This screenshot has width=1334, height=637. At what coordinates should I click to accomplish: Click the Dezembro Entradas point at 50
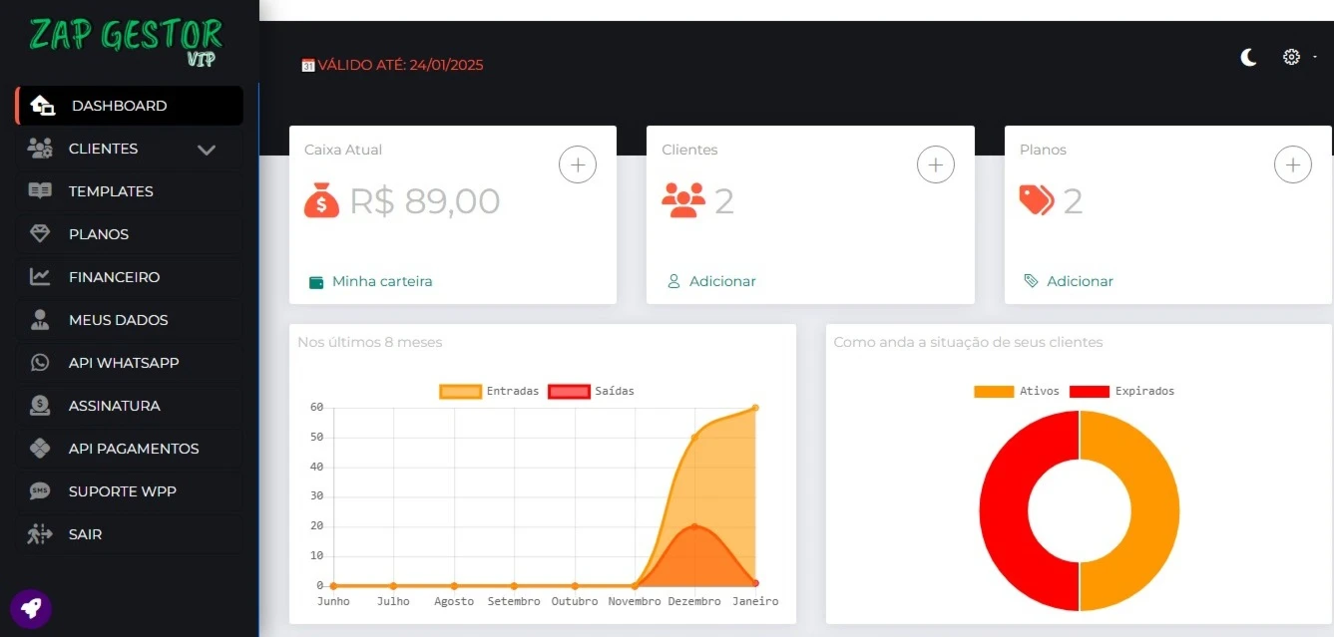694,438
